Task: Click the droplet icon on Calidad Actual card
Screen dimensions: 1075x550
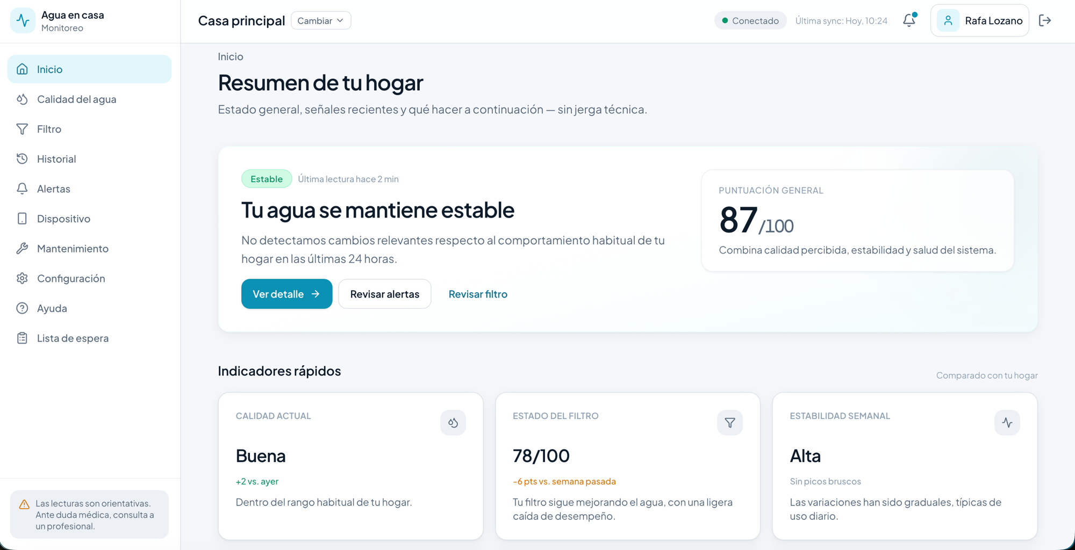Action: point(453,423)
